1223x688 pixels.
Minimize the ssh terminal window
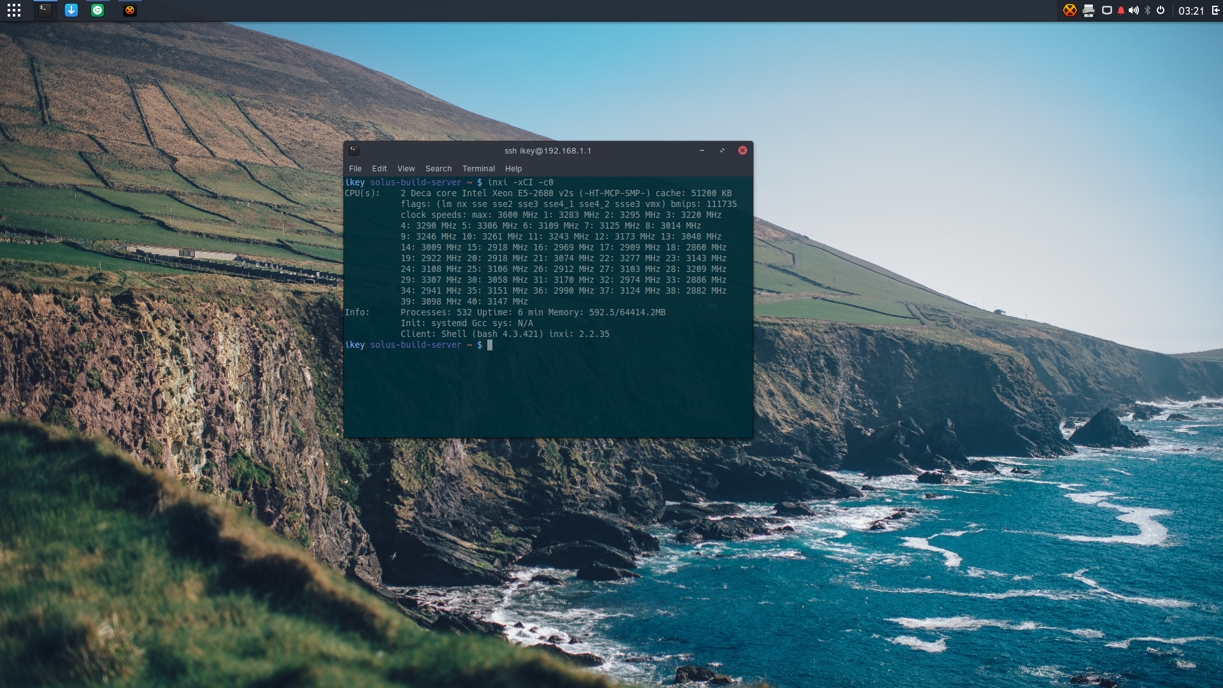pyautogui.click(x=702, y=150)
